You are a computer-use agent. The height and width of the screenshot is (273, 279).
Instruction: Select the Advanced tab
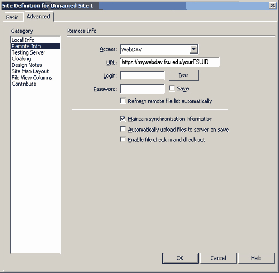[38, 17]
